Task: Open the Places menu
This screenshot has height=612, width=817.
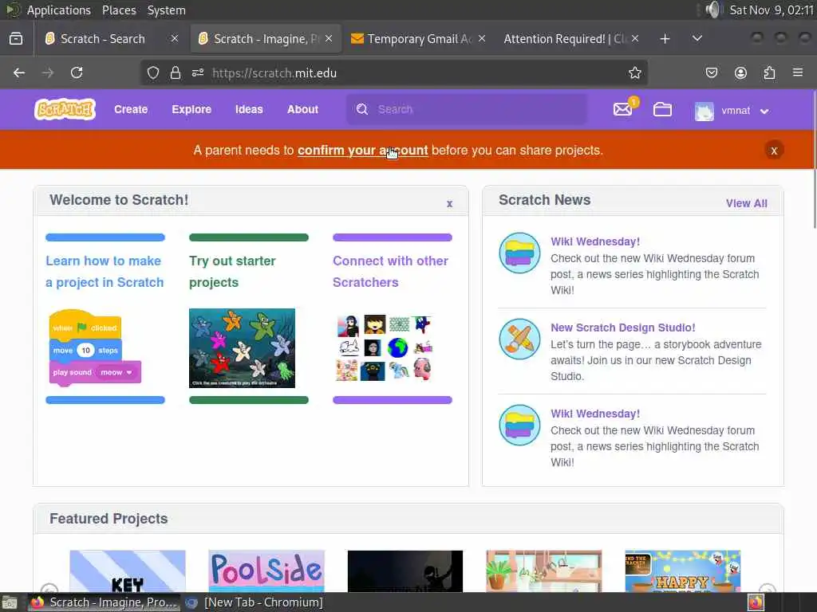Action: click(x=119, y=10)
